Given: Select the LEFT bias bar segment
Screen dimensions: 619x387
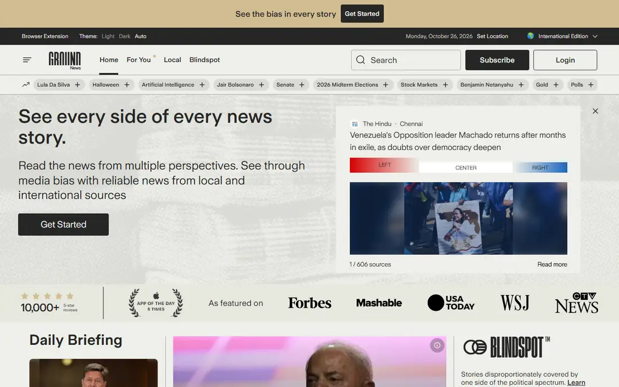Looking at the screenshot, I should 384,165.
